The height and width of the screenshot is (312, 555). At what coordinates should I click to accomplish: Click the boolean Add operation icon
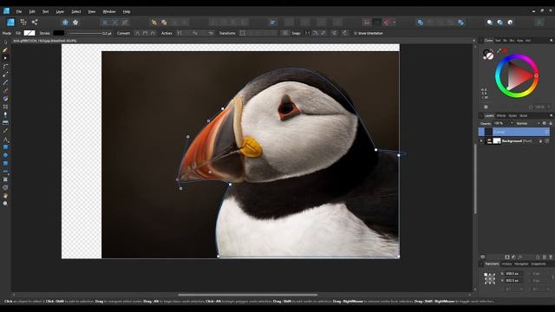pos(420,23)
